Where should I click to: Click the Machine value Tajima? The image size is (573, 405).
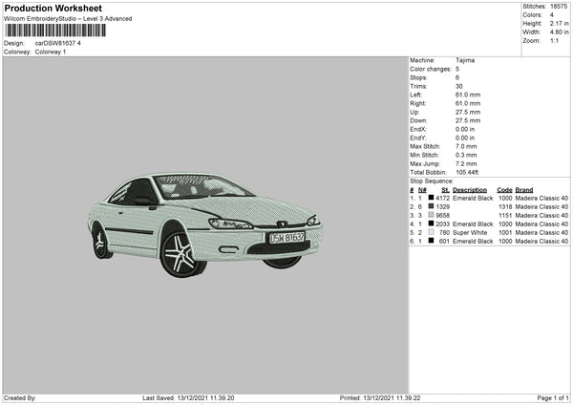465,60
